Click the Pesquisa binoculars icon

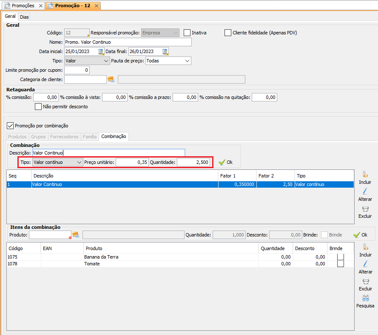tap(365, 298)
